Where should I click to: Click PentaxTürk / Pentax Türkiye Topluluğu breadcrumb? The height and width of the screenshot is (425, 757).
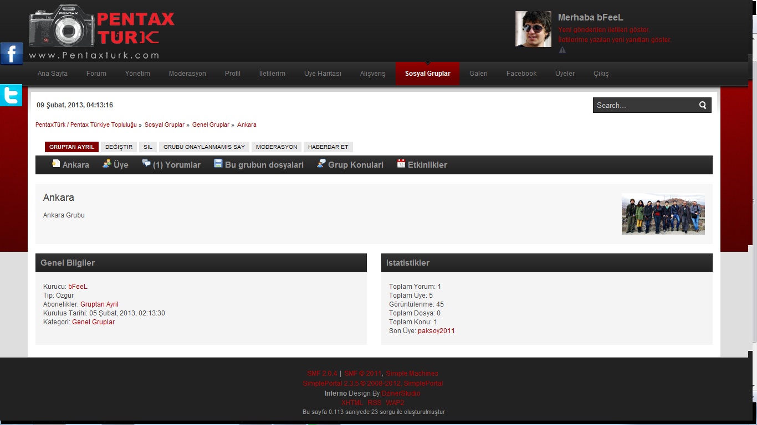click(x=86, y=125)
